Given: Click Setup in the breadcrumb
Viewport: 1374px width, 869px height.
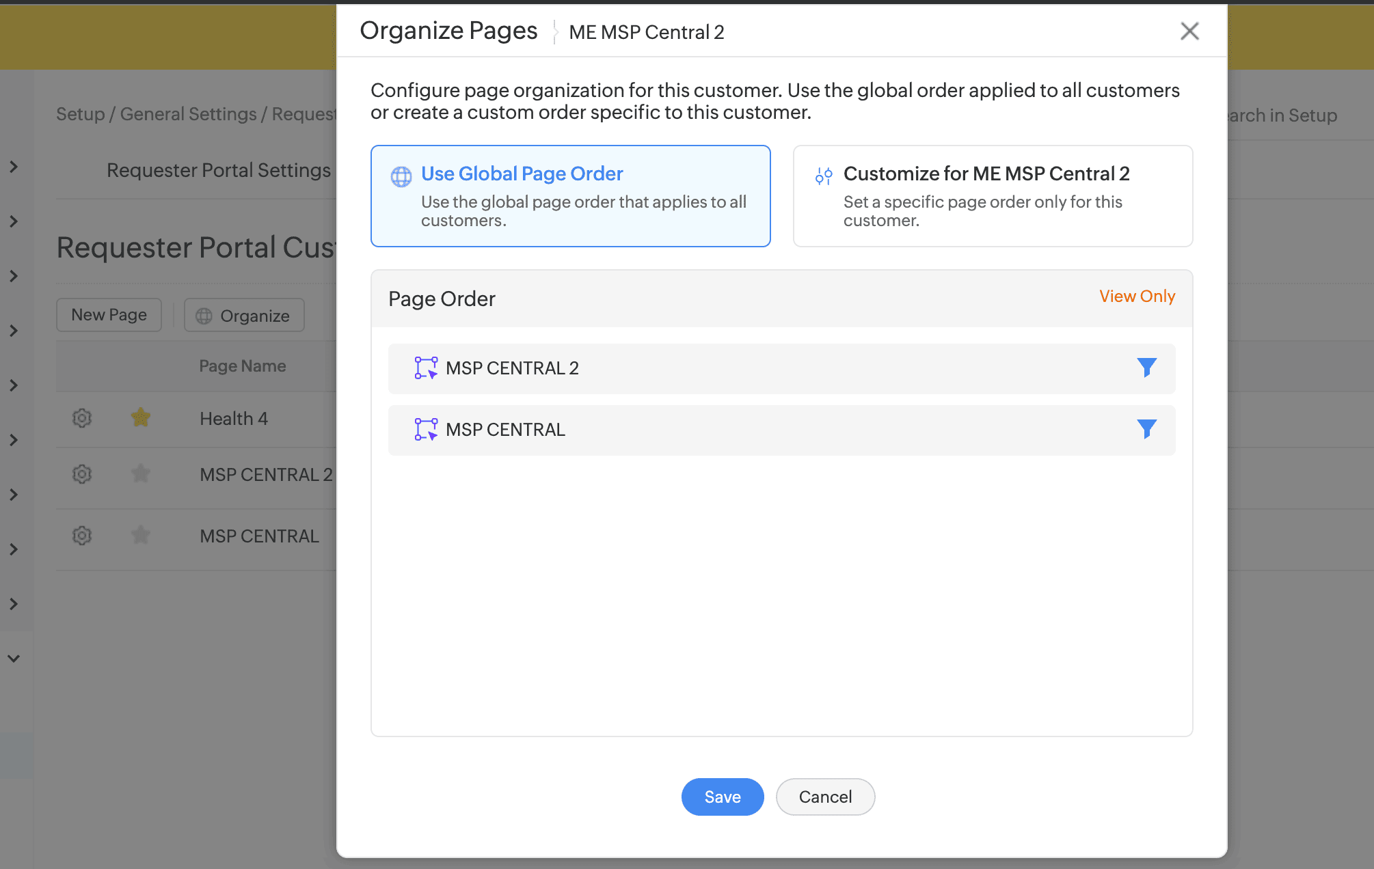Looking at the screenshot, I should pos(80,114).
